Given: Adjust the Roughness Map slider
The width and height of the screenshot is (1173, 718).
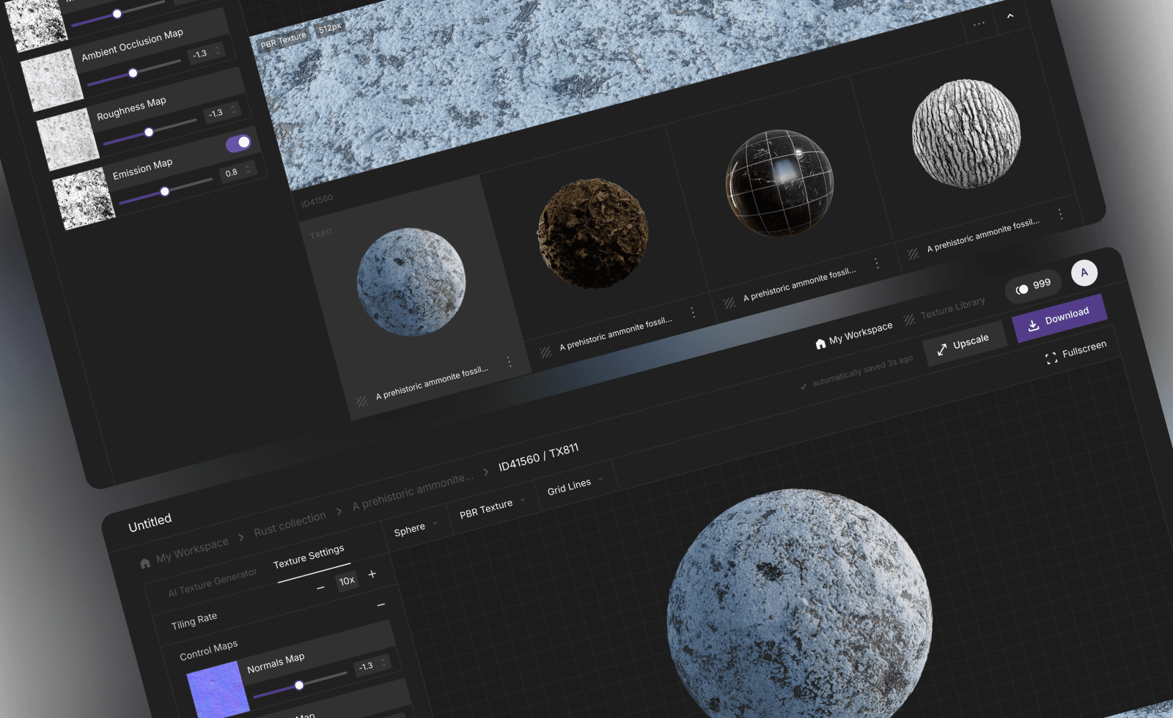Looking at the screenshot, I should (x=150, y=132).
